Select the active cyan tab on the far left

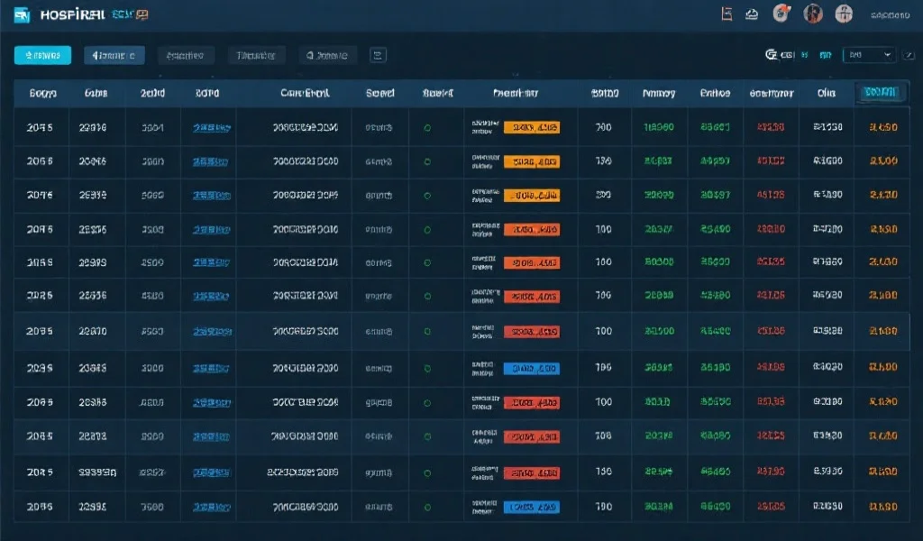coord(42,55)
